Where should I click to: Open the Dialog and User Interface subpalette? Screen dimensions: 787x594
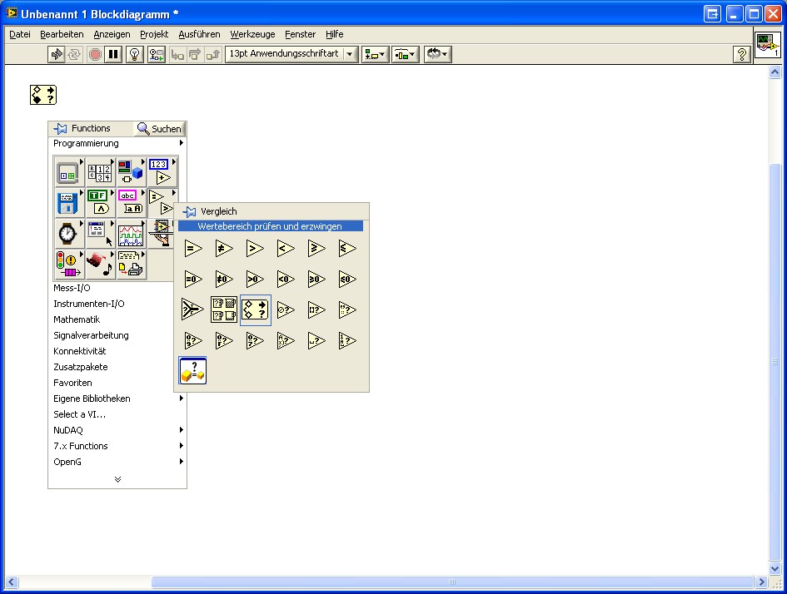(x=99, y=234)
